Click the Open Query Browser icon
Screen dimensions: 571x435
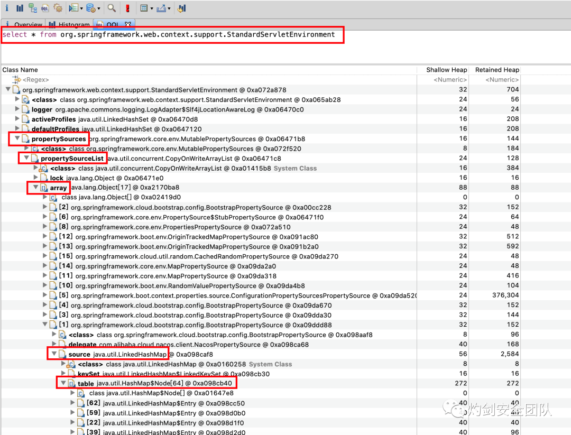click(91, 8)
